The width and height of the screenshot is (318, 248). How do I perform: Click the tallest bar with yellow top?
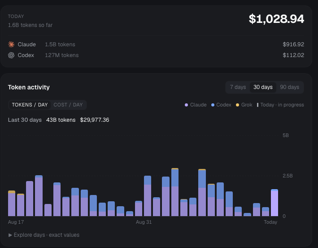click(x=175, y=192)
